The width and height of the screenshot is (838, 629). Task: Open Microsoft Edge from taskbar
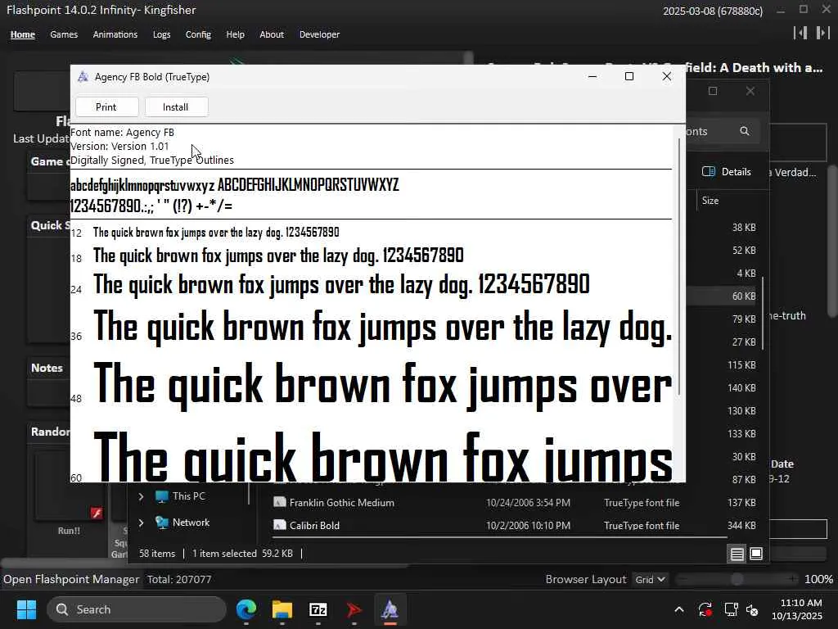(246, 609)
